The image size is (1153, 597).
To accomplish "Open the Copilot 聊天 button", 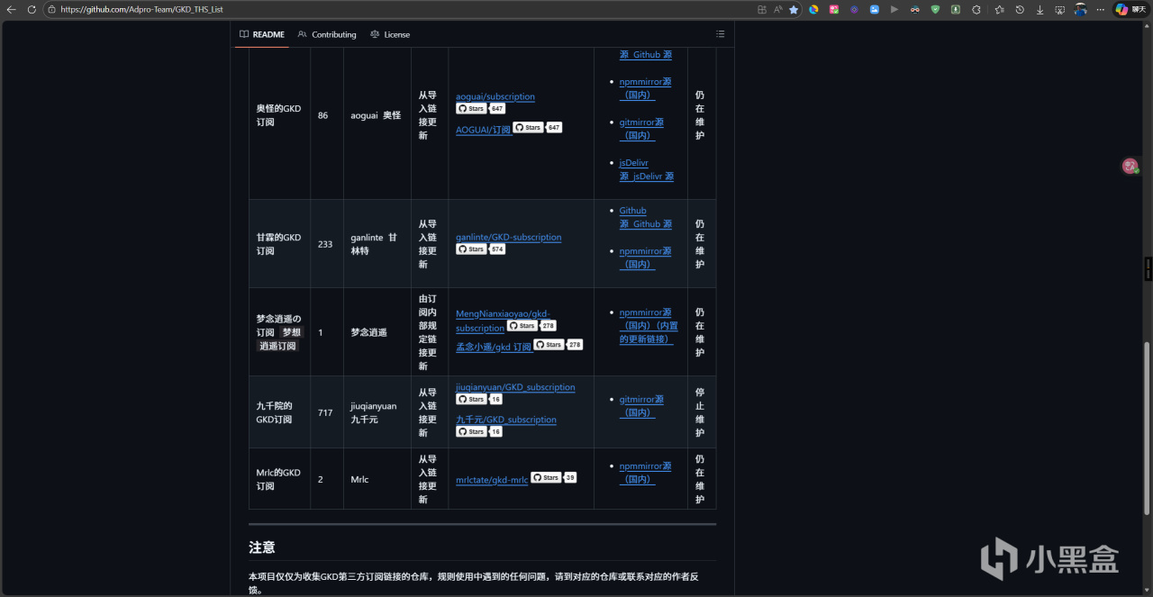I will click(x=1131, y=9).
